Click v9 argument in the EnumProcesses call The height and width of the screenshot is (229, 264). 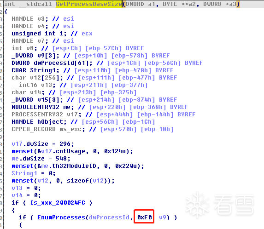point(163,218)
